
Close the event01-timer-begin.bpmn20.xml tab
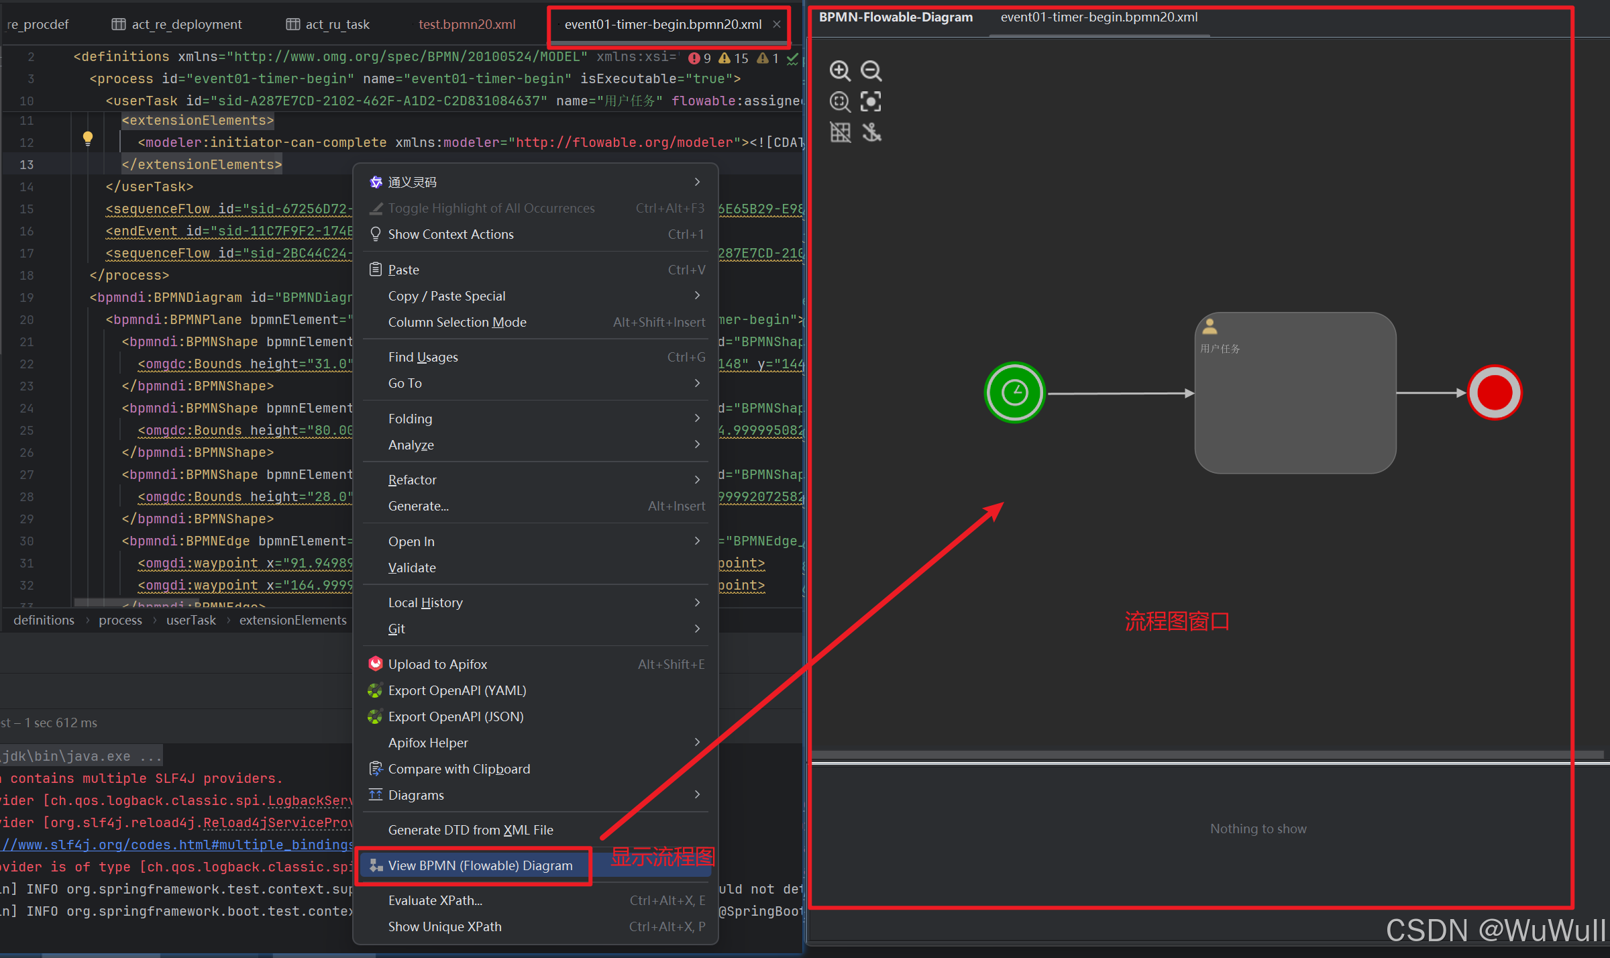point(777,24)
